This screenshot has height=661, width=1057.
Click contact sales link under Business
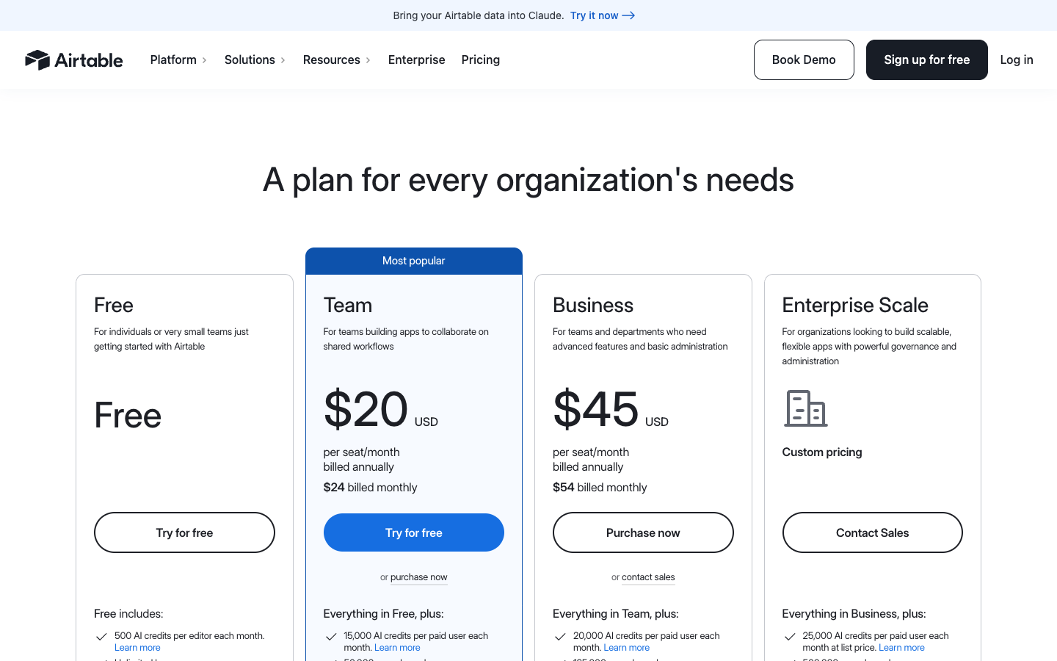648,577
